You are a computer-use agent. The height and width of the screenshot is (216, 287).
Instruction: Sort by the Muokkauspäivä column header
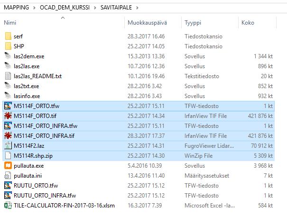coord(147,23)
